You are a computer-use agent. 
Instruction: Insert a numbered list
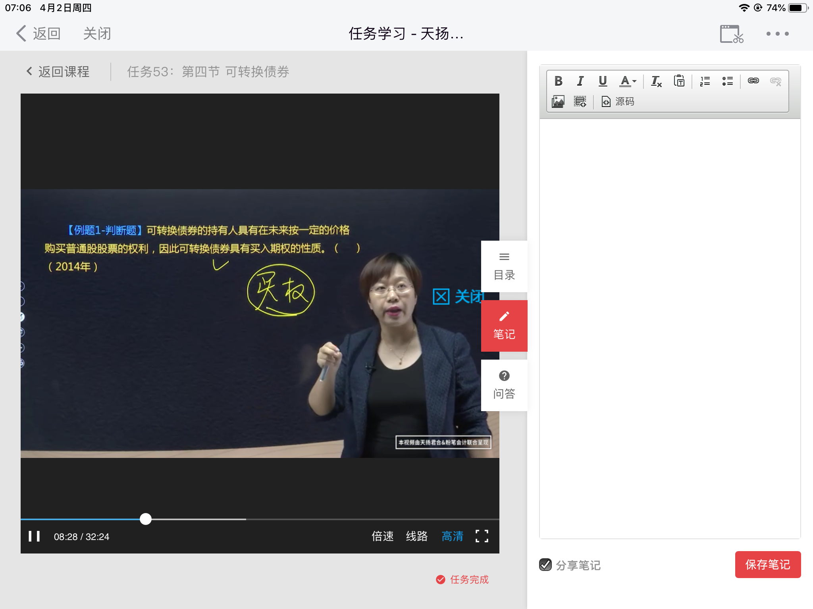[705, 81]
